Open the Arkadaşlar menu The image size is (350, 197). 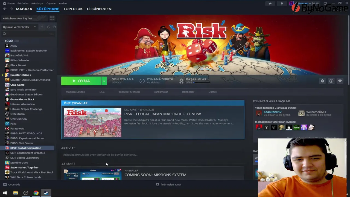pos(37,4)
